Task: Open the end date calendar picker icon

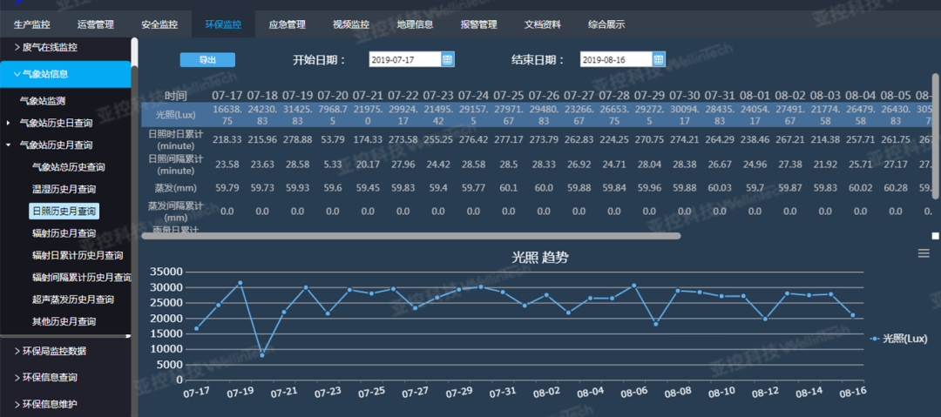Action: coord(659,59)
